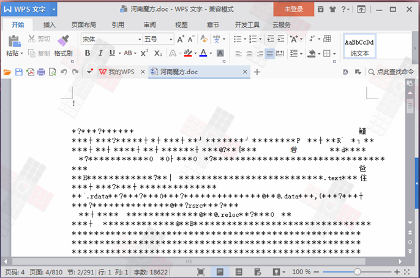420x278 pixels.
Task: Click distributed alignment icon
Action: click(x=280, y=53)
